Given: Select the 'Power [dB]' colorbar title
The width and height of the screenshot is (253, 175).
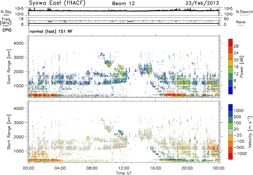Looking at the screenshot, I should 241,67.
